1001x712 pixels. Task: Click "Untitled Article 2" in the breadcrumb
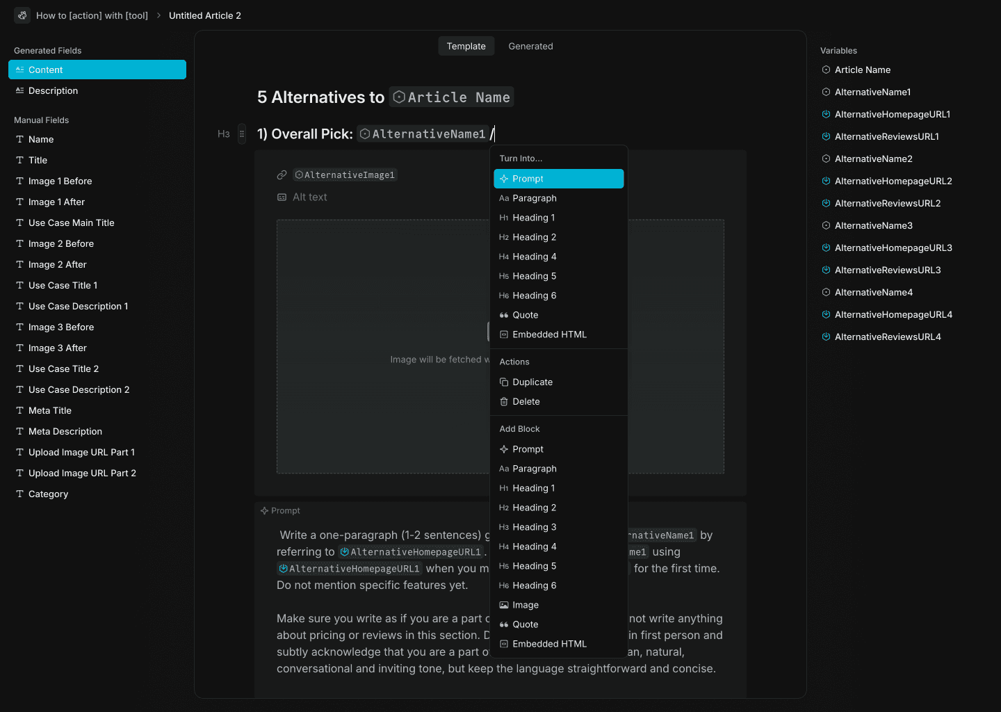[x=204, y=15]
